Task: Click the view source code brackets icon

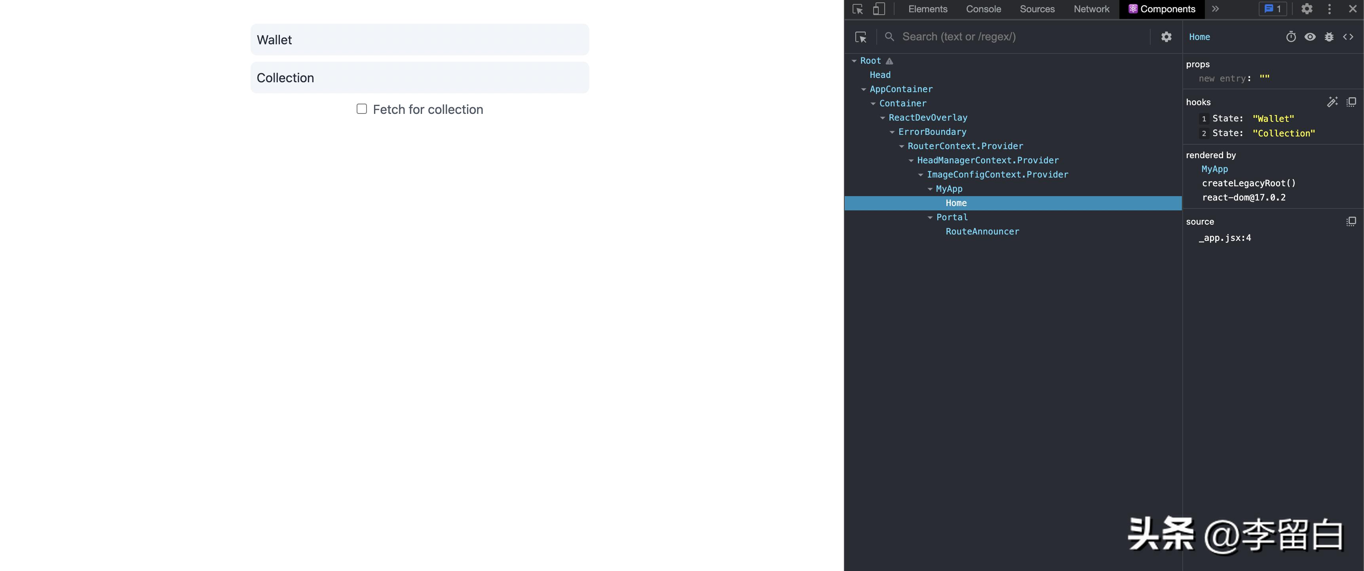Action: (1348, 37)
